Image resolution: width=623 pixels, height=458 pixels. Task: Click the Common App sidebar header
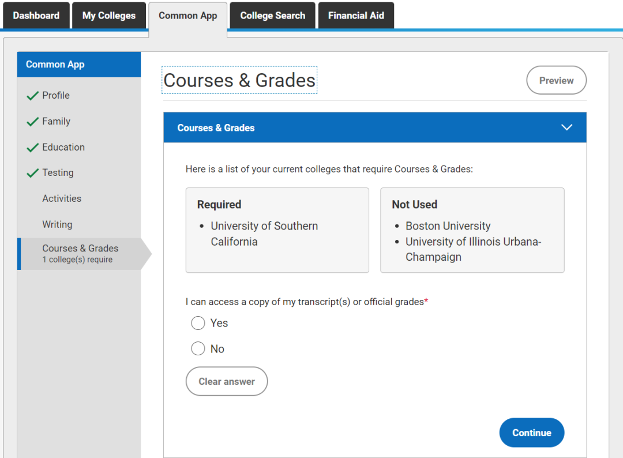pos(79,65)
